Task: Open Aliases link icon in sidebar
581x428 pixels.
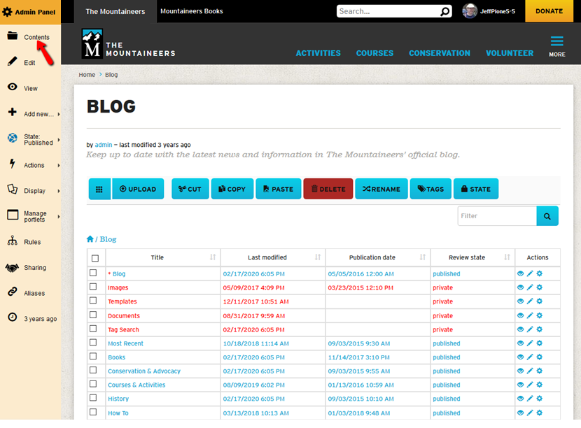Action: (12, 293)
